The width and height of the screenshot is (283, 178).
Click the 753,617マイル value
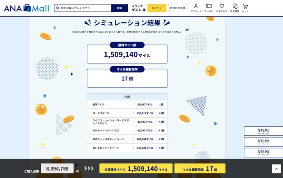click(145, 113)
